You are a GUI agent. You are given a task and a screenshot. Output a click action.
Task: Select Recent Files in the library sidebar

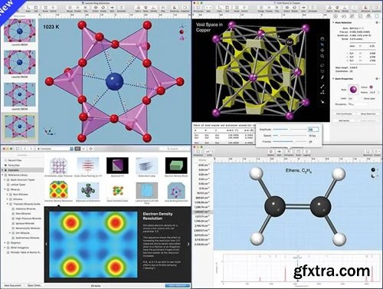tap(15, 160)
